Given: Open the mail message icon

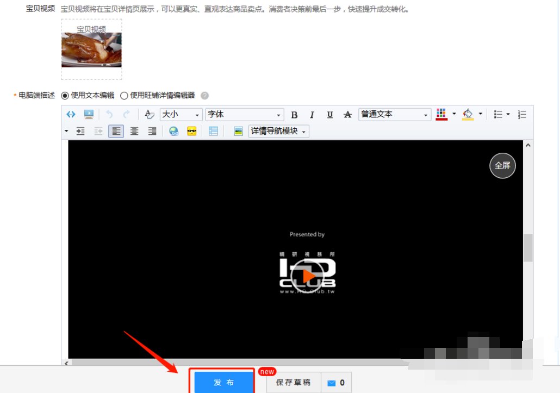Looking at the screenshot, I should pyautogui.click(x=332, y=383).
